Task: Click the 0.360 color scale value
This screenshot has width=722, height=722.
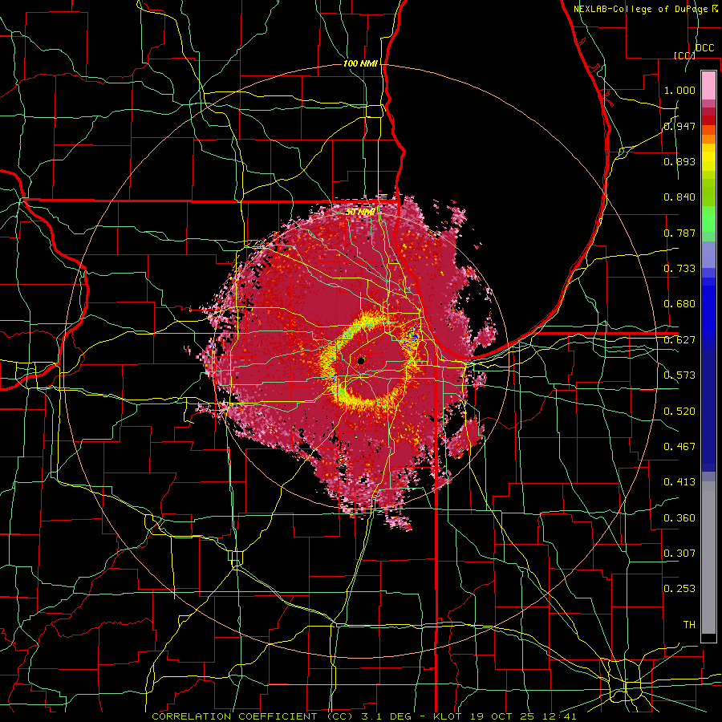Action: (679, 518)
